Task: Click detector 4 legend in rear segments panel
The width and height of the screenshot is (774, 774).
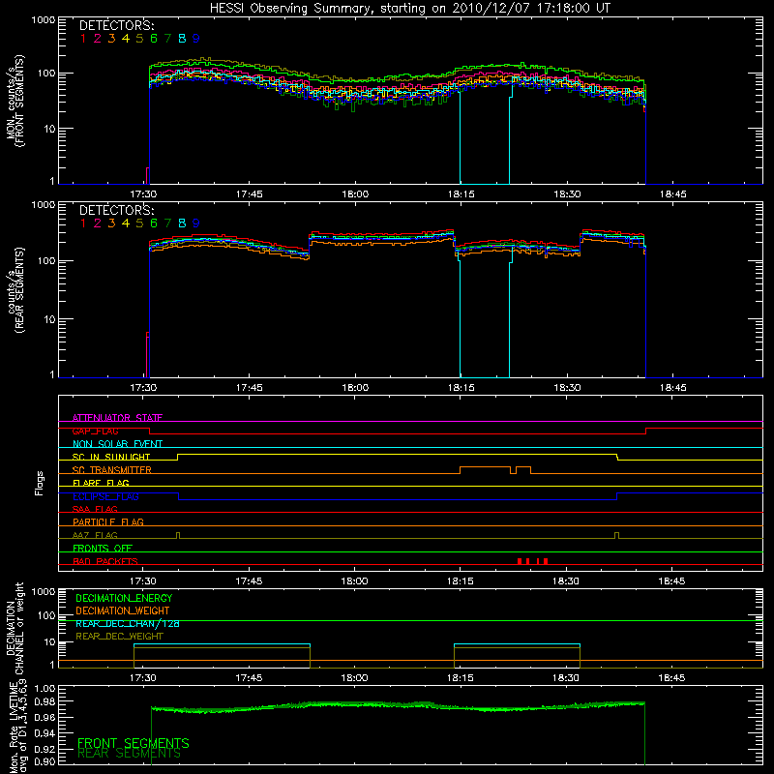Action: pyautogui.click(x=126, y=223)
